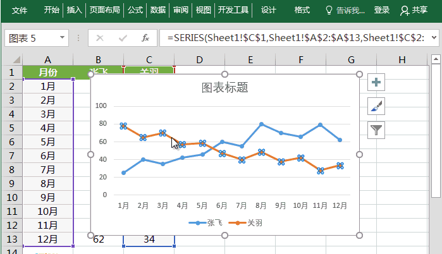
Task: Click the cancel X in formula bar
Action: 100,38
